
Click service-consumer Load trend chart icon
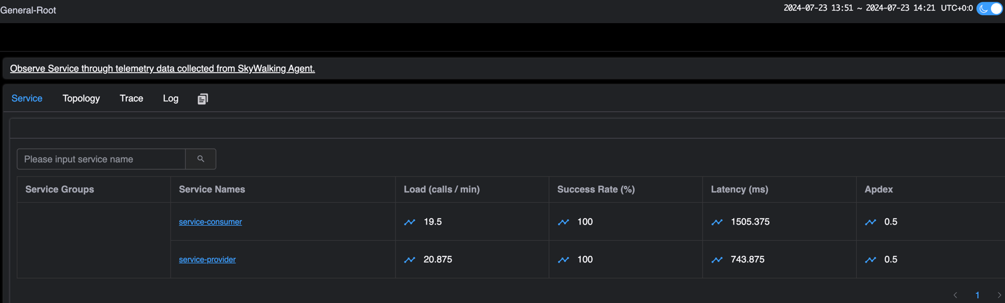pyautogui.click(x=409, y=222)
